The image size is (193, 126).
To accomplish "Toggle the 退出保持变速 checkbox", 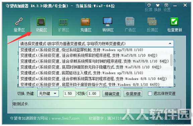I will click(150, 94).
